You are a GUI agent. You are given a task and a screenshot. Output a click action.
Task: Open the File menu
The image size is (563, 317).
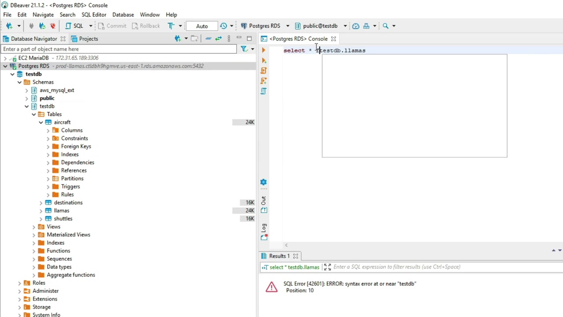(7, 15)
